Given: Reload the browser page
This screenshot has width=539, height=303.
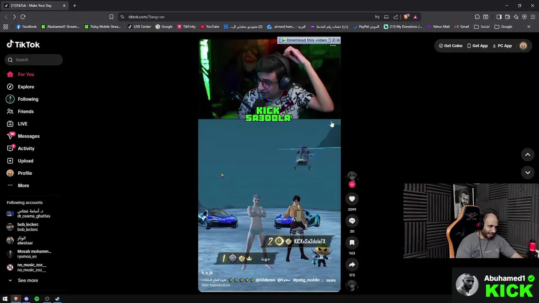Looking at the screenshot, I should (23, 17).
